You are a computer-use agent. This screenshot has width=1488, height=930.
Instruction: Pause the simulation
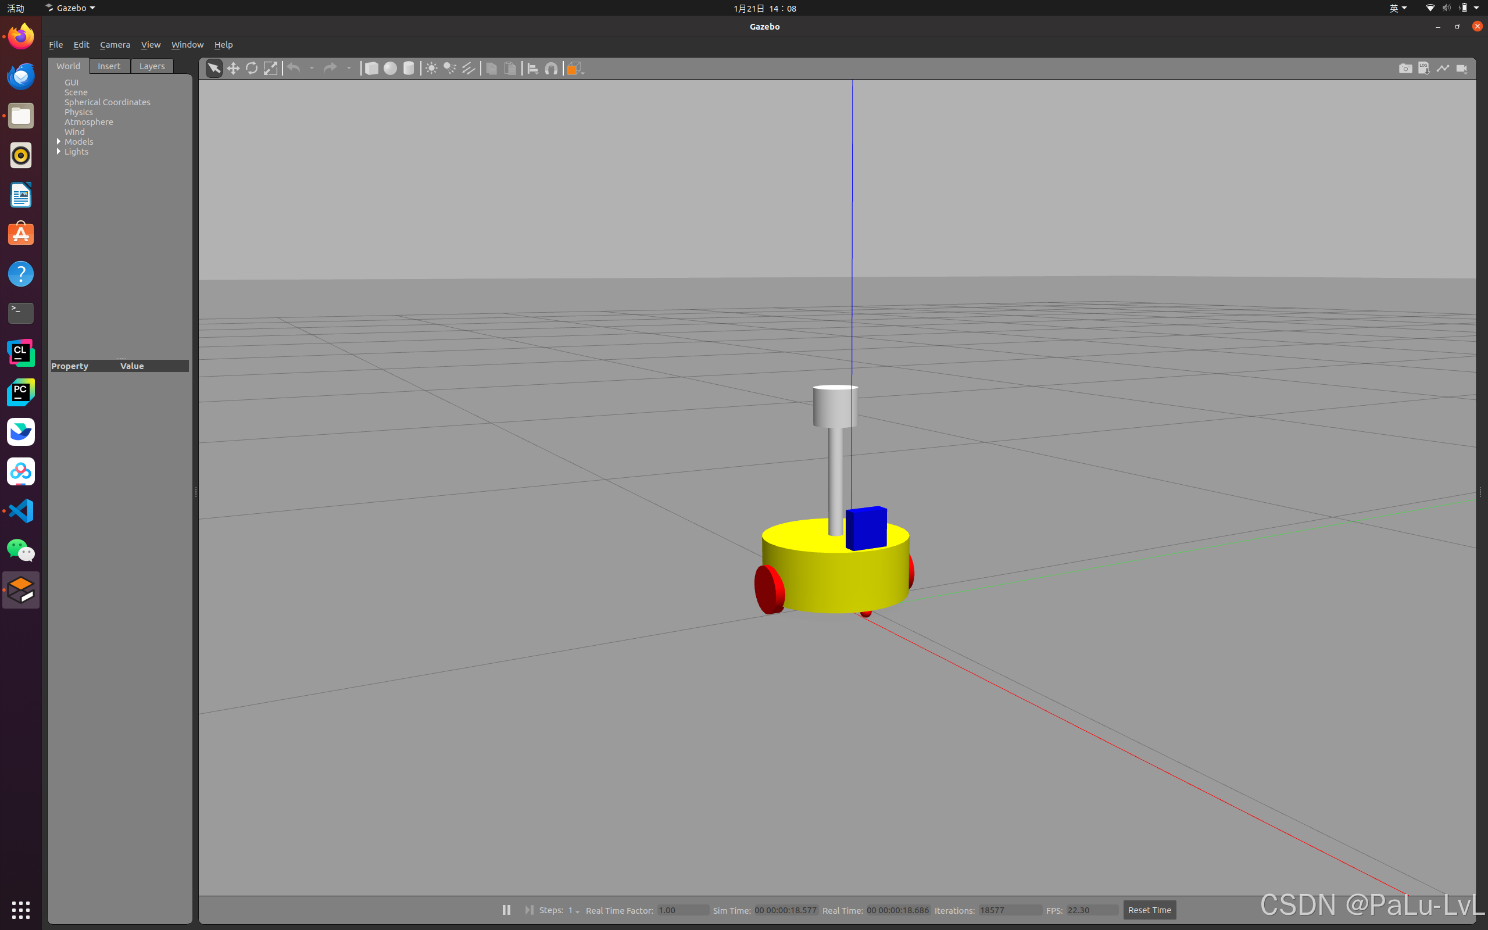click(x=506, y=910)
